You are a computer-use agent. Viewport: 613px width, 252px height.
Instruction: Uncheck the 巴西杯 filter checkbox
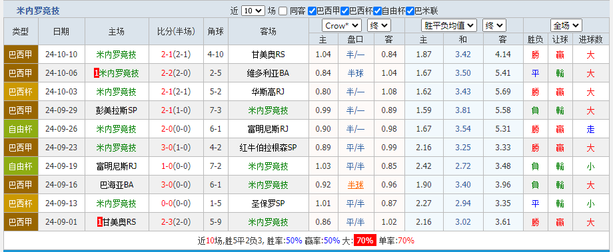tap(344, 11)
